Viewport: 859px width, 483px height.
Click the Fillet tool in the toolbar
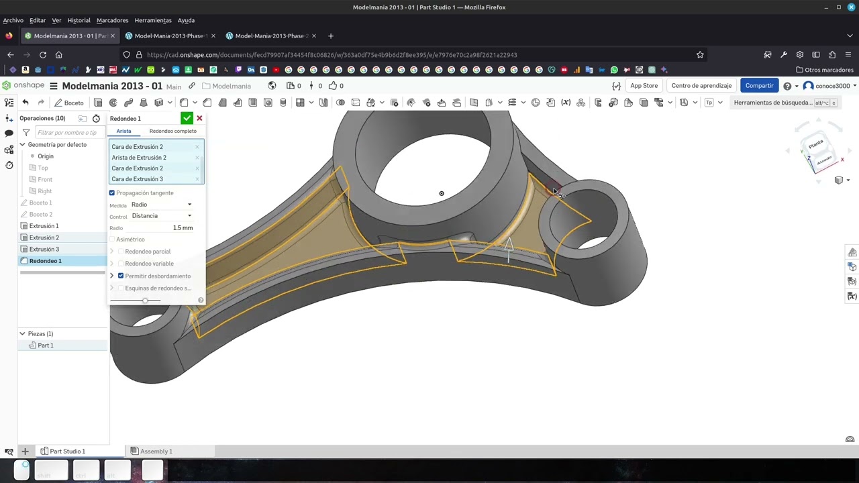(184, 103)
